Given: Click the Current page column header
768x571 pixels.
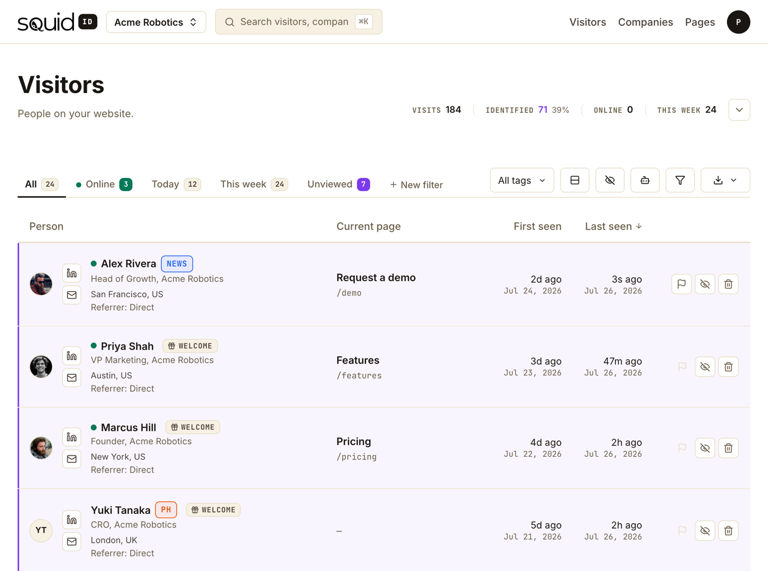Looking at the screenshot, I should pyautogui.click(x=369, y=226).
